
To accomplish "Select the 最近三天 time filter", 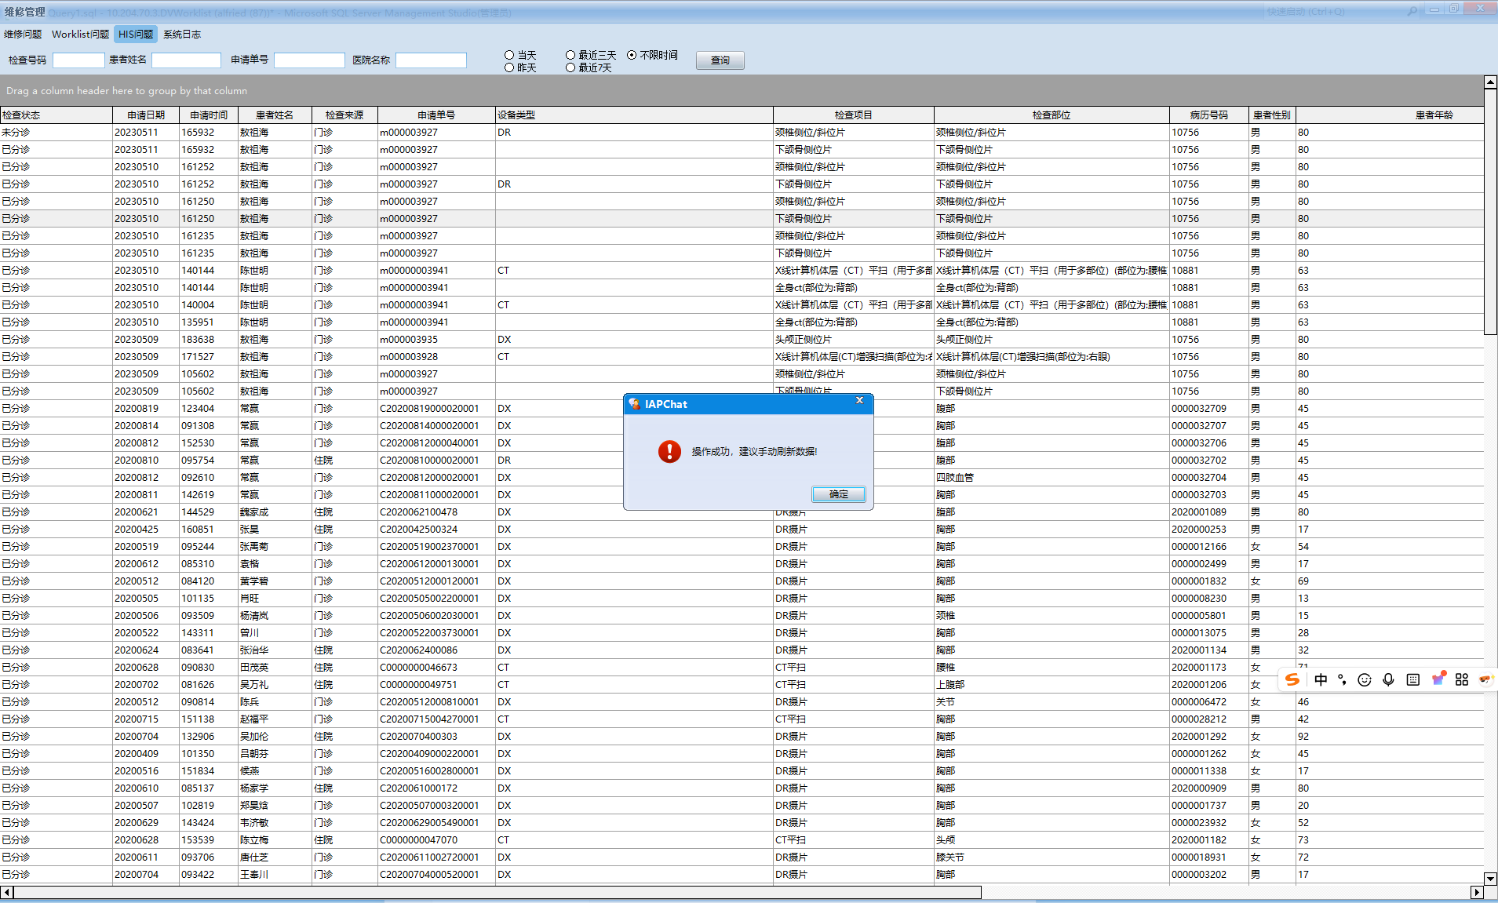I will coord(570,55).
